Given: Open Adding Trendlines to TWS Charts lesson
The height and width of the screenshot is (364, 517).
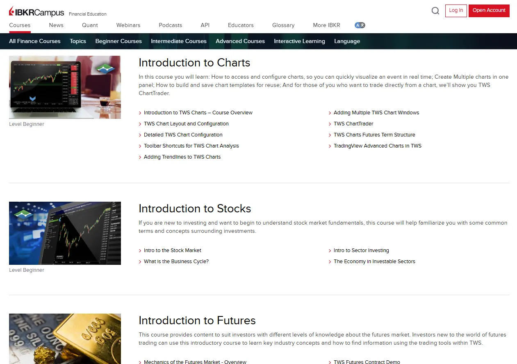Looking at the screenshot, I should click(x=182, y=157).
